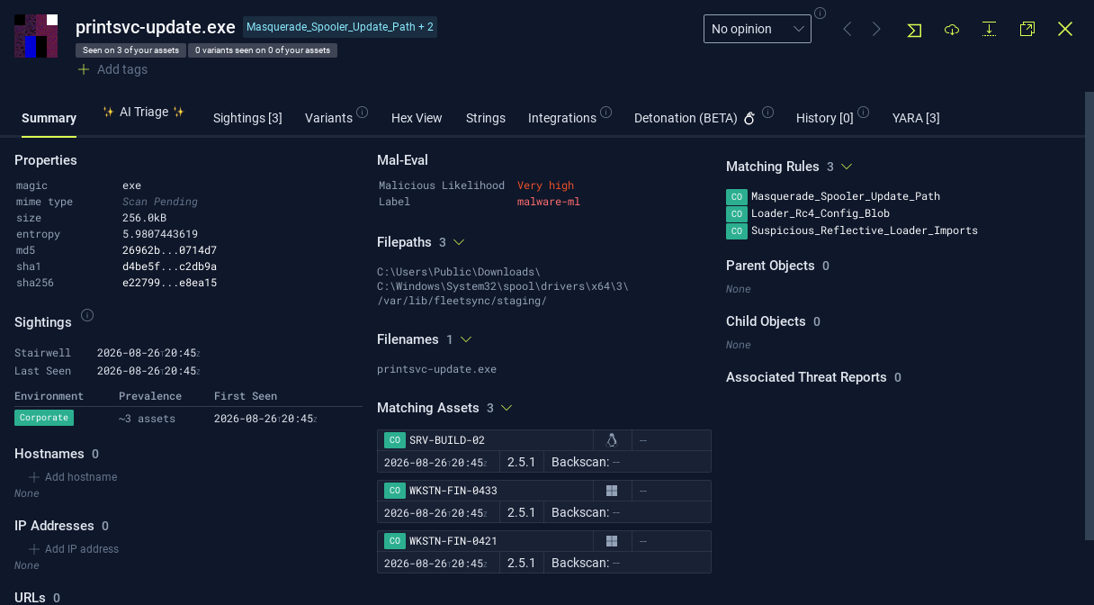Click the info icon beside opinion dropdown
This screenshot has height=605, width=1094.
click(820, 14)
